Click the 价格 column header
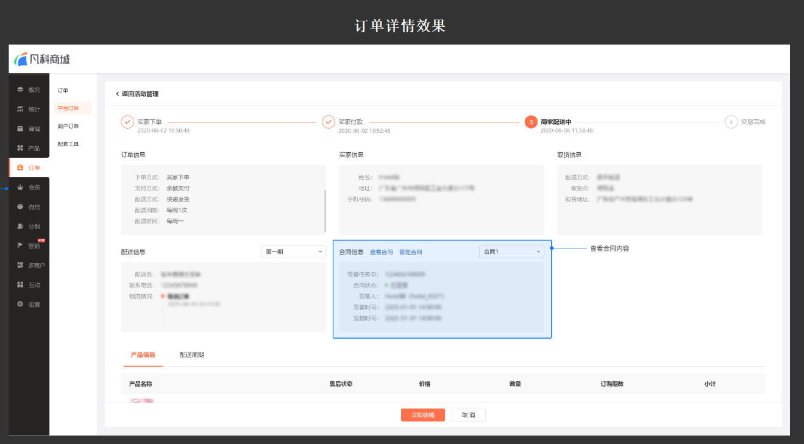Viewport: 804px width, 444px height. coord(425,384)
